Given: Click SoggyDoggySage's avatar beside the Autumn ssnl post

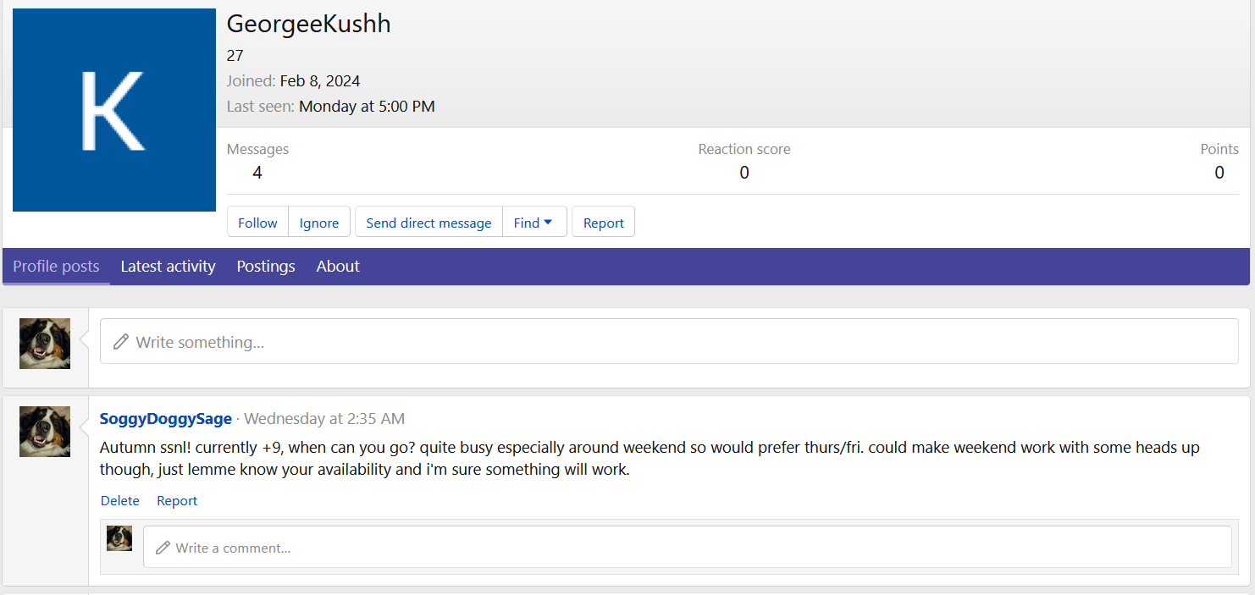Looking at the screenshot, I should pyautogui.click(x=45, y=431).
